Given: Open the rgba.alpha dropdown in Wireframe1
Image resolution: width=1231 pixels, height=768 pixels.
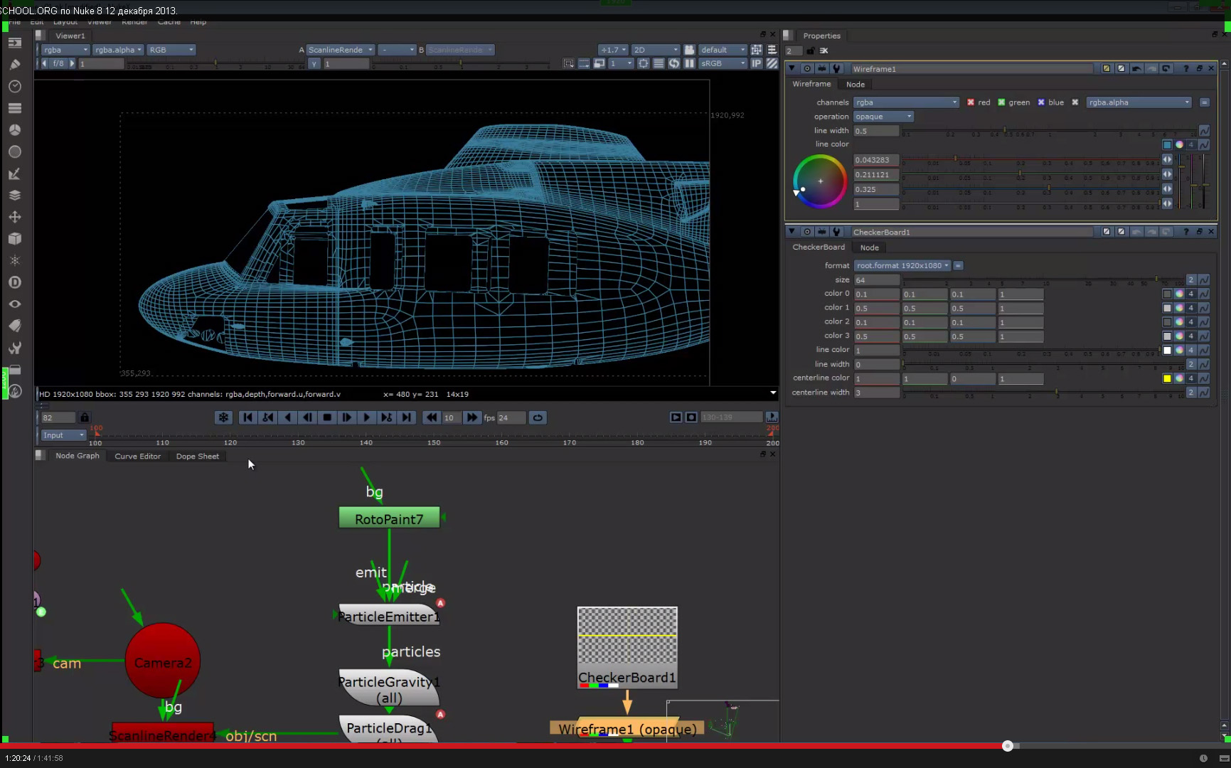Looking at the screenshot, I should [1139, 102].
